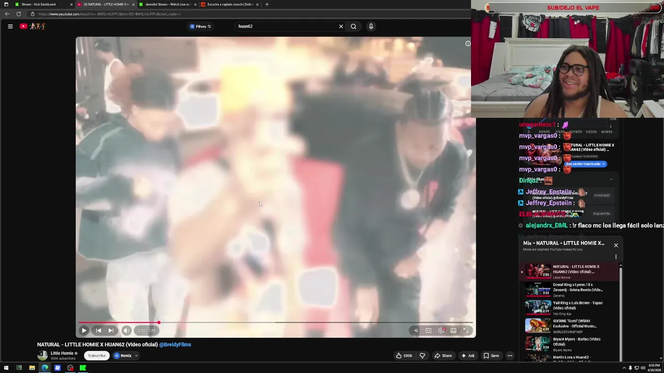664x373 pixels.
Task: Like the video with 595K likes
Action: coord(404,355)
